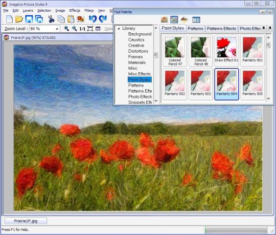
Task: Click the Imagelys Picture Styles app icon
Action: click(x=4, y=4)
